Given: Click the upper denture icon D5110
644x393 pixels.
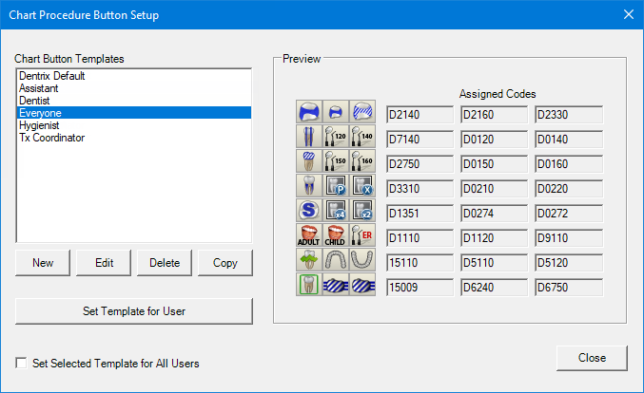Looking at the screenshot, I should pos(336,259).
